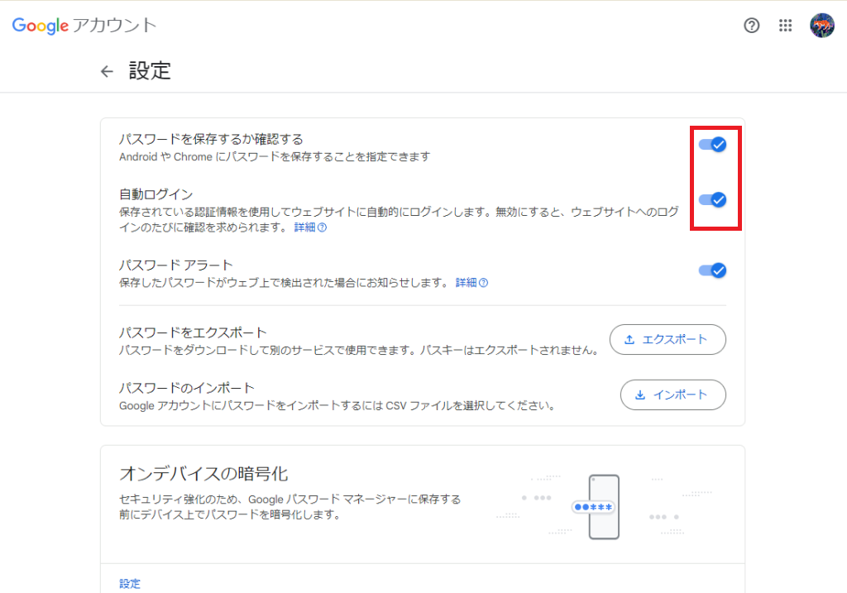Open the 詳細 link for パスワード アラート
847x593 pixels.
pyautogui.click(x=466, y=283)
